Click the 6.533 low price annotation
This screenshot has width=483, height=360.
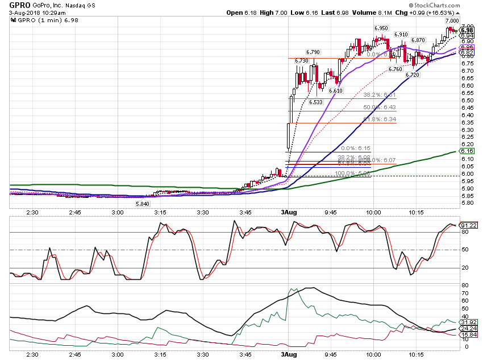316,102
